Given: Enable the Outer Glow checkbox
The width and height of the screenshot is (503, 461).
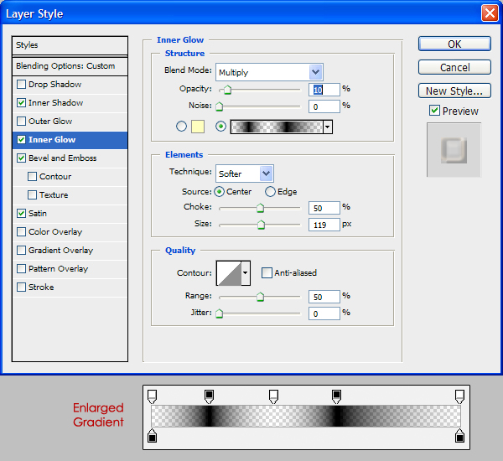Looking at the screenshot, I should point(21,122).
